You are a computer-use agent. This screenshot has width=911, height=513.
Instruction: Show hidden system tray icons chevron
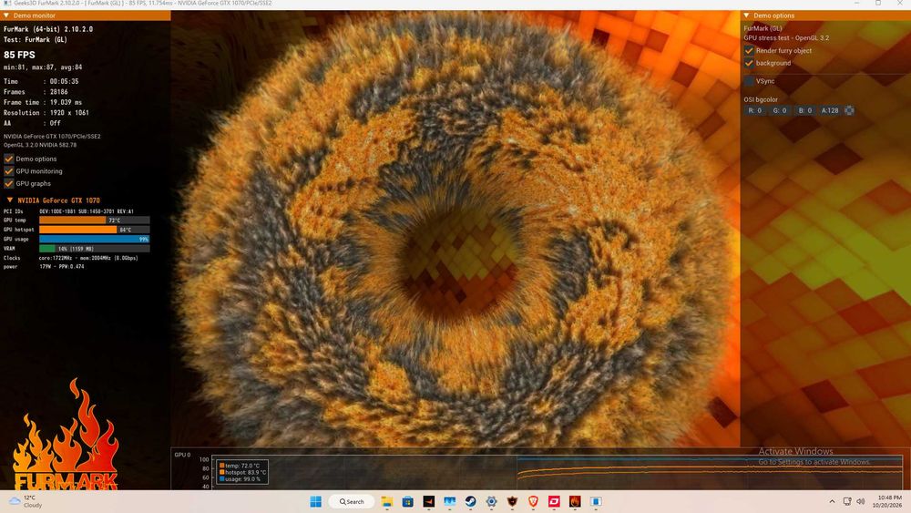[832, 501]
